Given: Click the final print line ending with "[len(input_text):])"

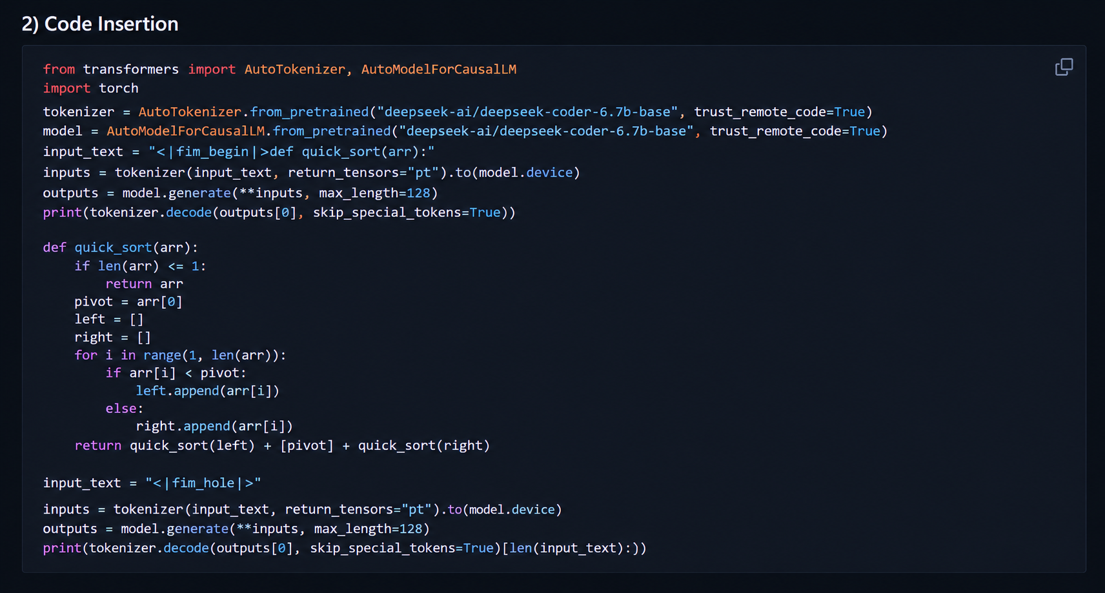Looking at the screenshot, I should [x=345, y=548].
